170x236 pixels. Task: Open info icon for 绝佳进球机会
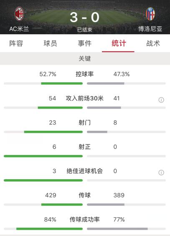coord(161,173)
